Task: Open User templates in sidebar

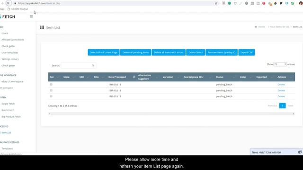Action: 9,52
